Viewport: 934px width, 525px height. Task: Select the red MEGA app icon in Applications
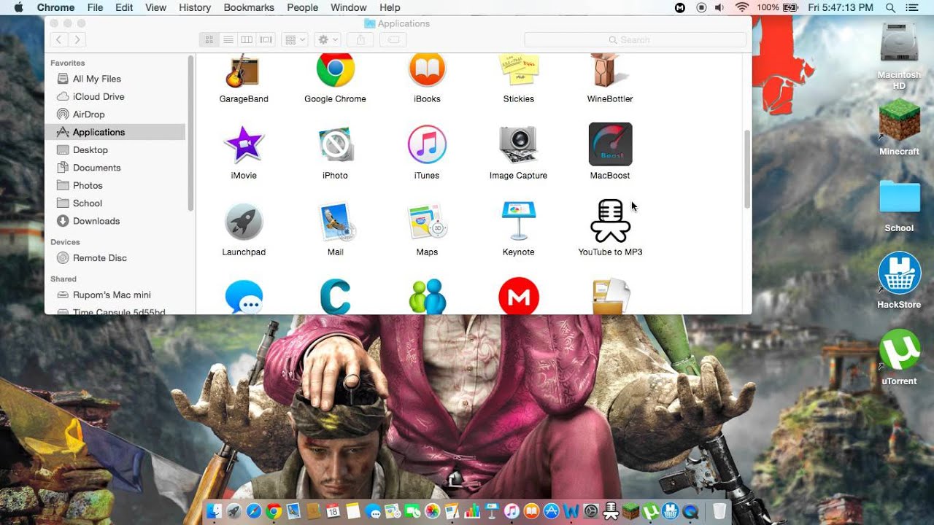point(518,297)
